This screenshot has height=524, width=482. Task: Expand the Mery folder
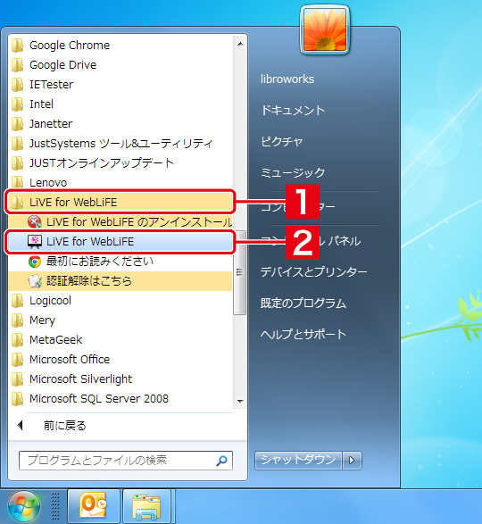coord(120,320)
